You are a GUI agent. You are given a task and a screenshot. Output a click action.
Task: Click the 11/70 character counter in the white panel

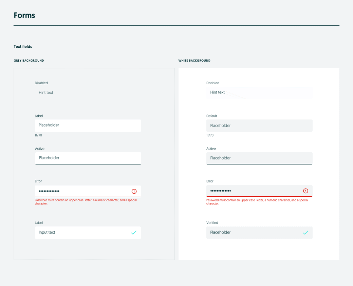coord(210,135)
